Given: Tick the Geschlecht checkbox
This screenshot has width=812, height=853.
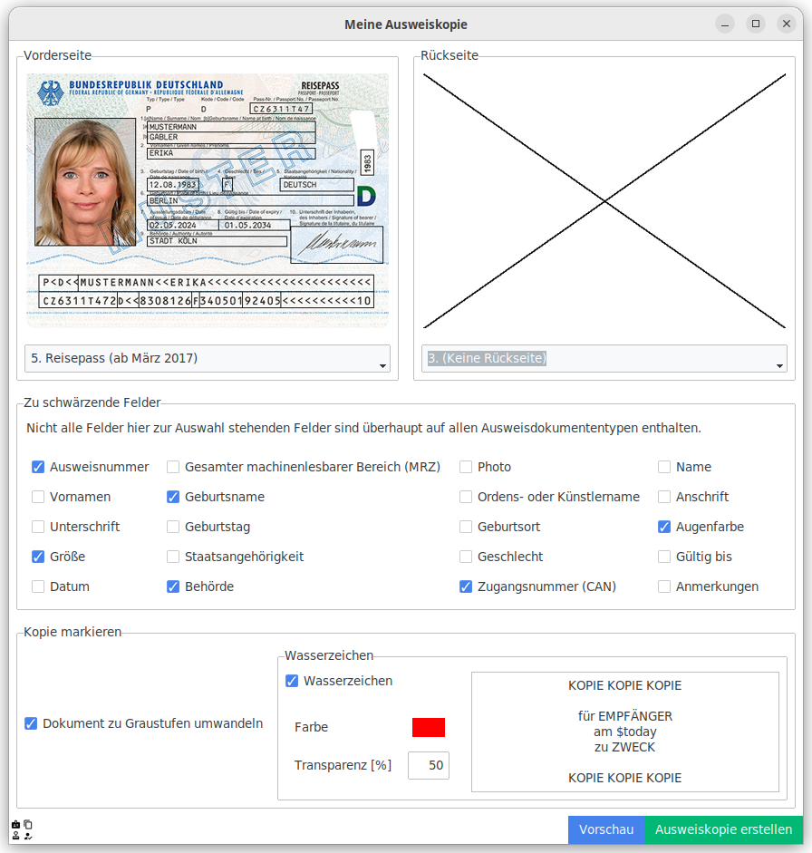Looking at the screenshot, I should 466,557.
